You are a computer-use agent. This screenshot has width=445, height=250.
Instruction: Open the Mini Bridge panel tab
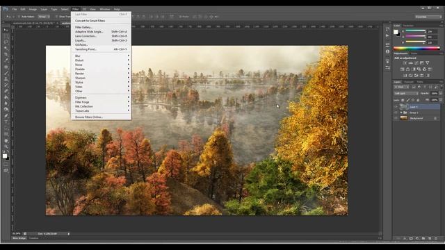pyautogui.click(x=19, y=238)
